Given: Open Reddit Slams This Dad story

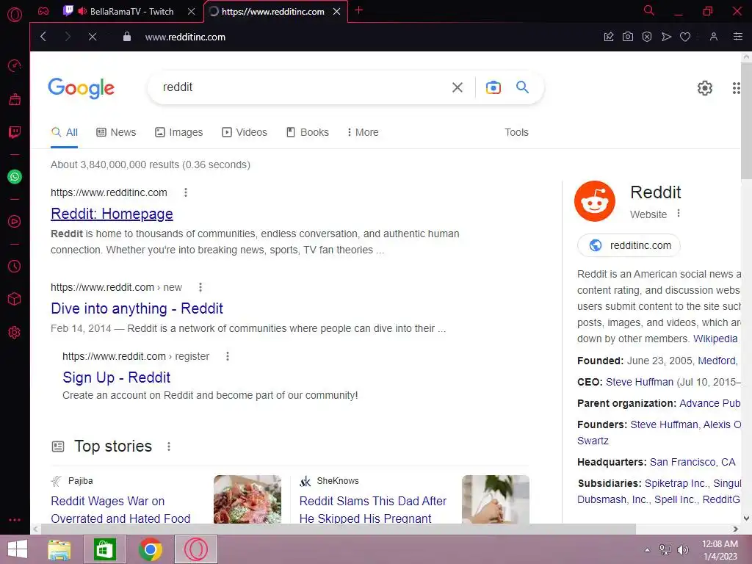Looking at the screenshot, I should pyautogui.click(x=372, y=509).
